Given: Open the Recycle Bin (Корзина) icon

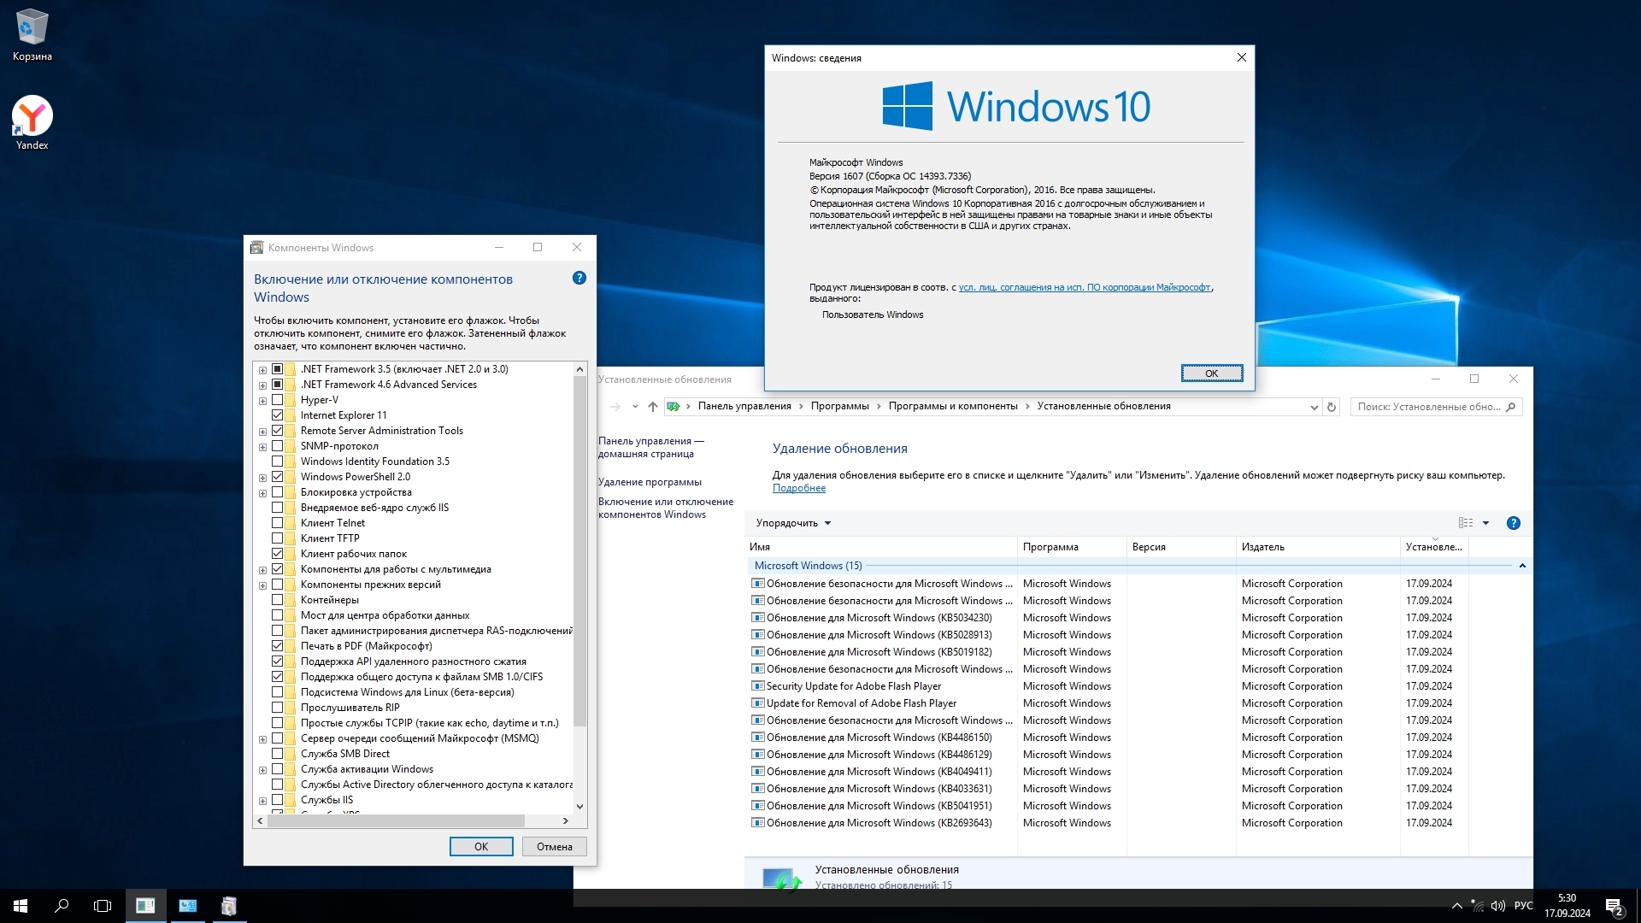Looking at the screenshot, I should click(x=32, y=28).
